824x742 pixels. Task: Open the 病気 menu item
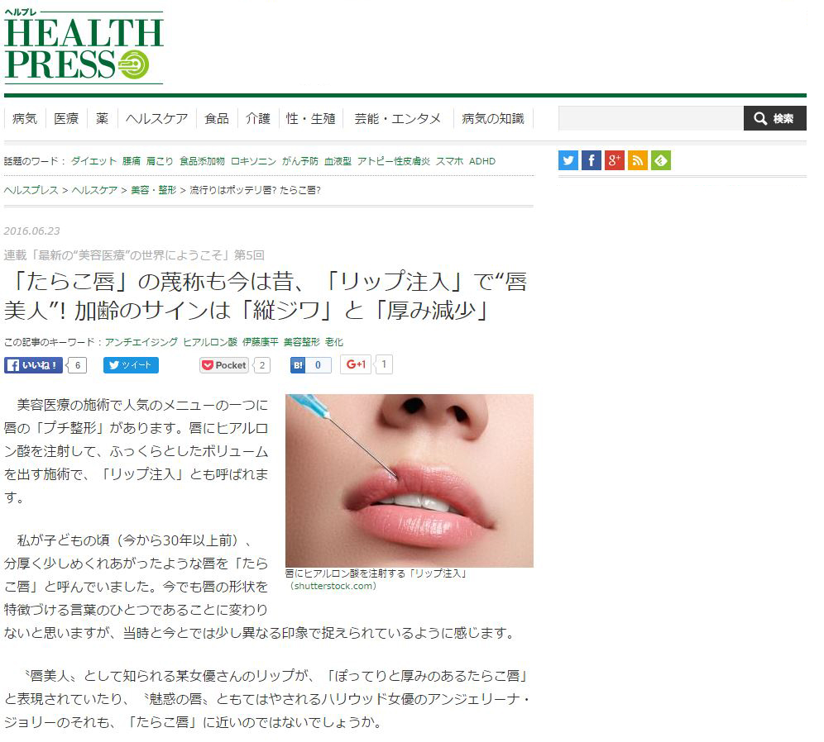coord(25,119)
